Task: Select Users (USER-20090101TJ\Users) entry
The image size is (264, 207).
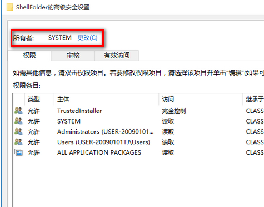Action: coord(138,142)
